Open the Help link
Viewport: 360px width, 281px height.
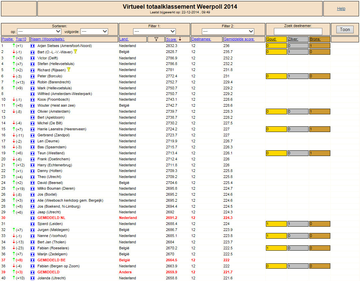pos(341,9)
